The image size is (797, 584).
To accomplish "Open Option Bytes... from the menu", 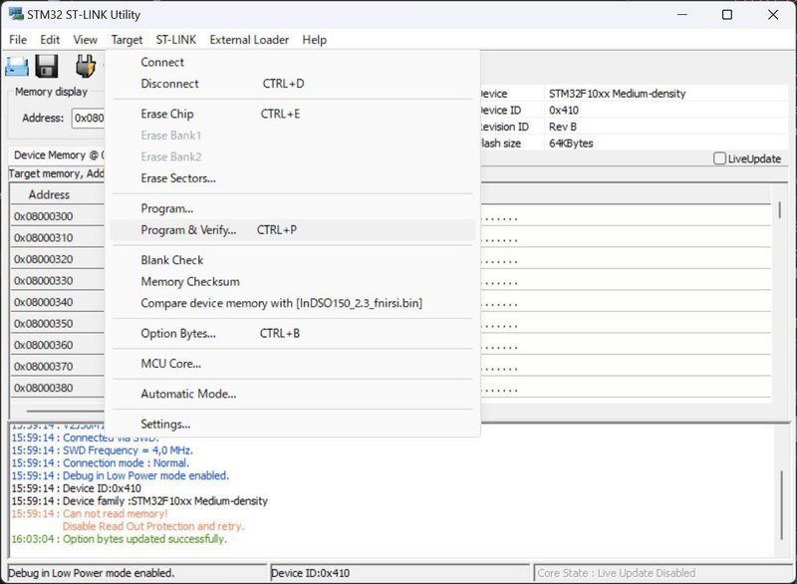I will [x=293, y=334].
